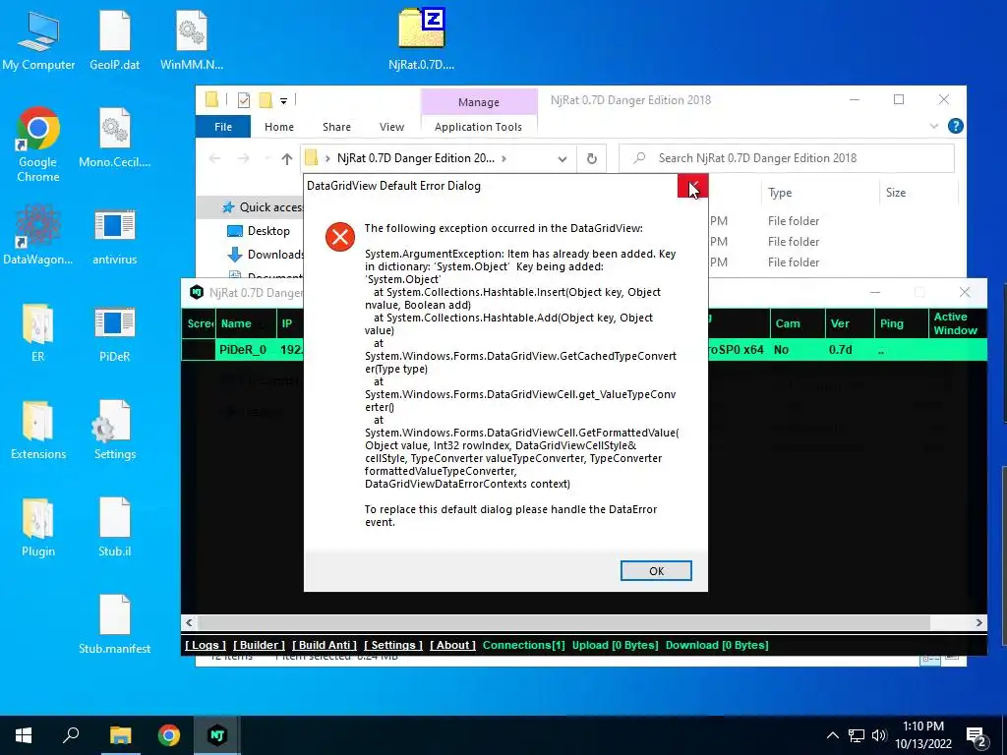Viewport: 1007px width, 755px height.
Task: Expand the NjRat breadcrumb chevron in address bar
Action: pyautogui.click(x=503, y=158)
